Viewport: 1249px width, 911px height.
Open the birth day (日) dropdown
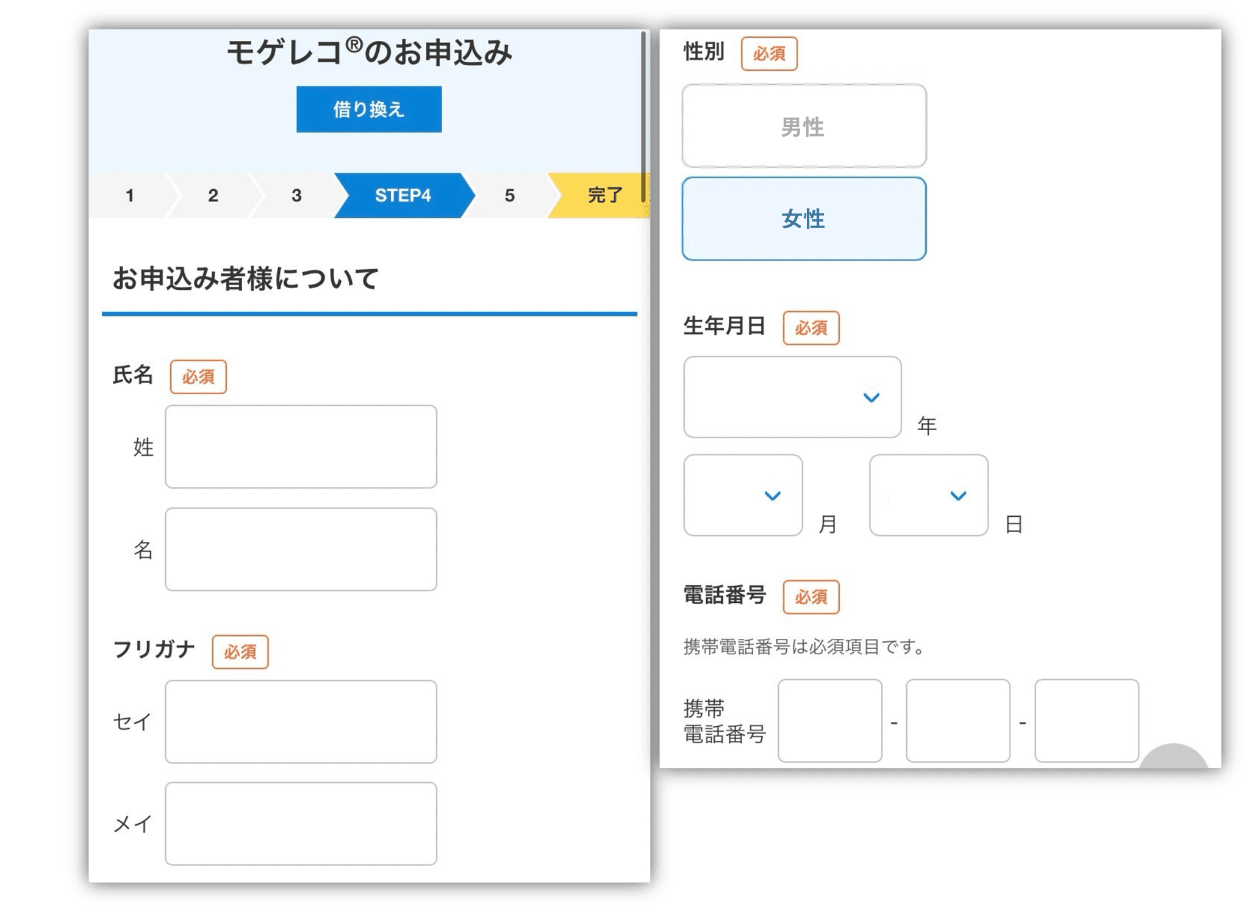tap(929, 495)
